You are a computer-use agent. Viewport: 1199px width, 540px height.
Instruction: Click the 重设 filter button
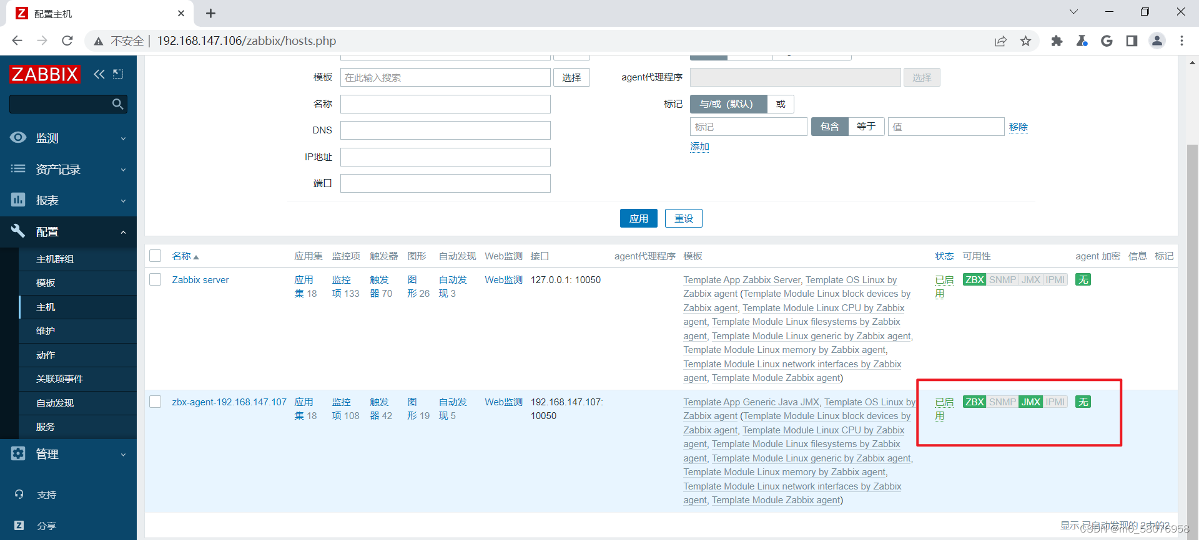[x=683, y=218]
